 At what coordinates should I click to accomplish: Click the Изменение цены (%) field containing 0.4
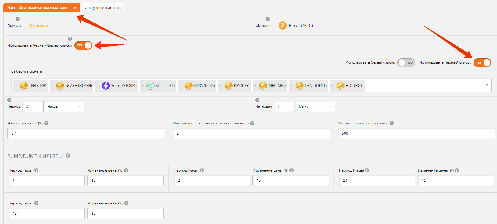coord(86,133)
